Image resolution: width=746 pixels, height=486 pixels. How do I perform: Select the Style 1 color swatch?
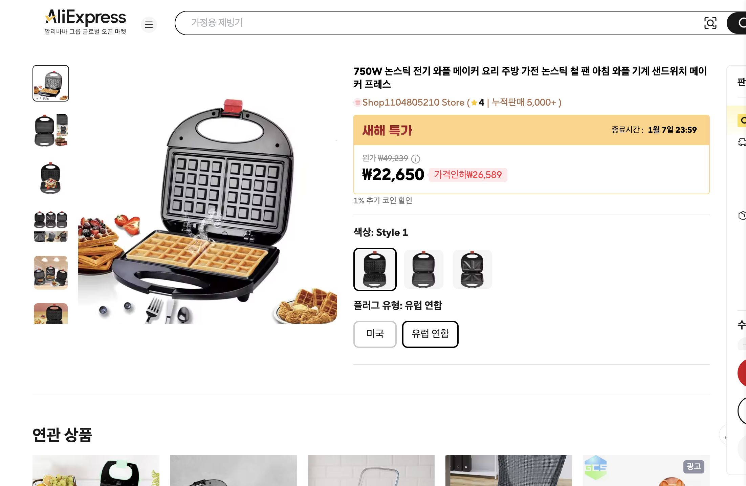pyautogui.click(x=375, y=269)
